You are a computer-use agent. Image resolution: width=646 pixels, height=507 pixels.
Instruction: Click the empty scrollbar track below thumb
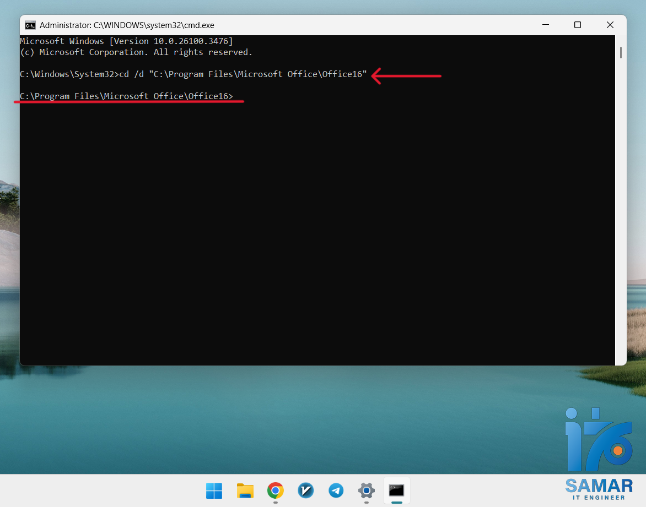(621, 220)
